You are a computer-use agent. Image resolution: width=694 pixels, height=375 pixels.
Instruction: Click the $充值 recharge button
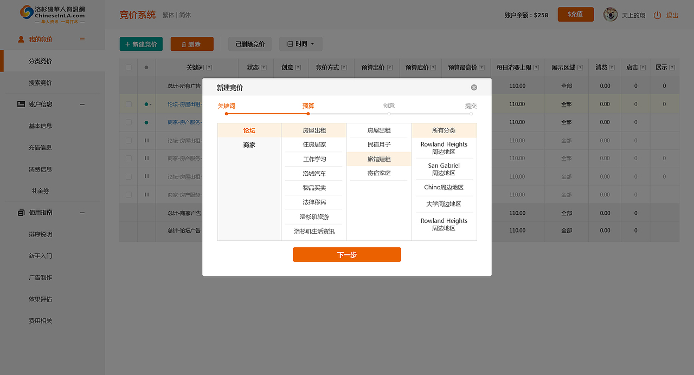tap(575, 15)
